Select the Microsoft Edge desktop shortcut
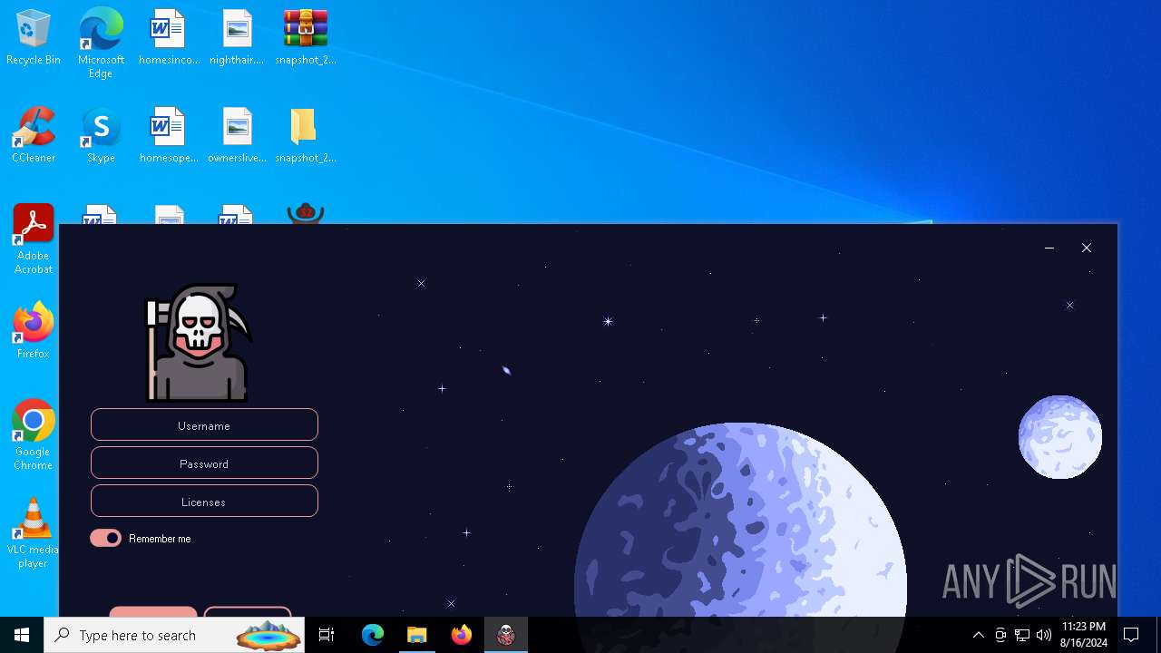The width and height of the screenshot is (1161, 653). 101,44
